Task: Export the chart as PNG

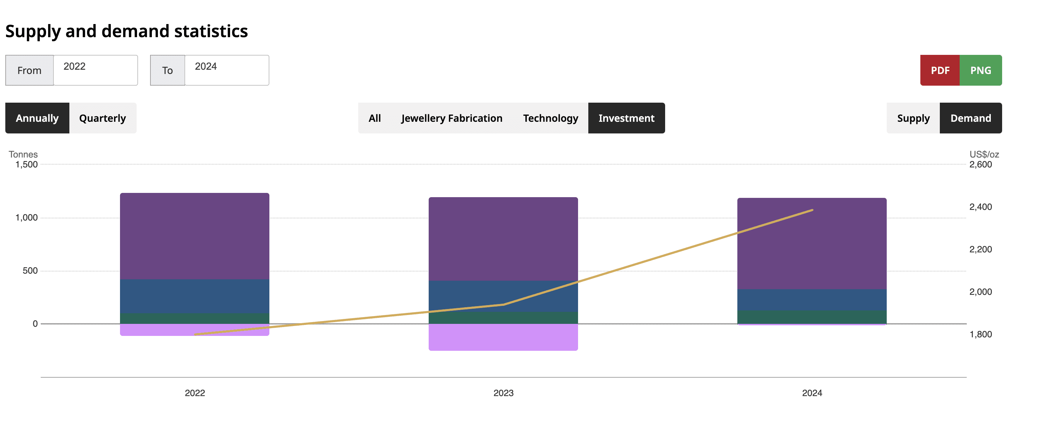Action: pyautogui.click(x=981, y=70)
